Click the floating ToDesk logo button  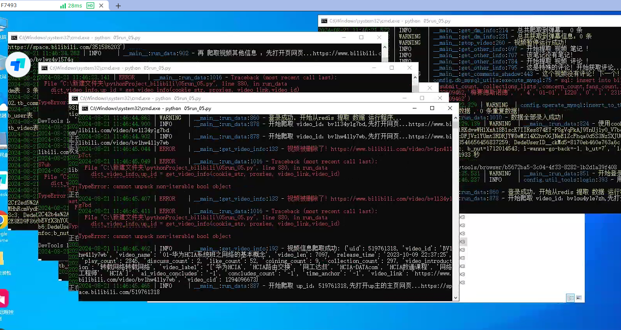click(x=18, y=64)
